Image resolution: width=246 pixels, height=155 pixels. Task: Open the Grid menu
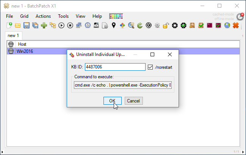pyautogui.click(x=24, y=16)
